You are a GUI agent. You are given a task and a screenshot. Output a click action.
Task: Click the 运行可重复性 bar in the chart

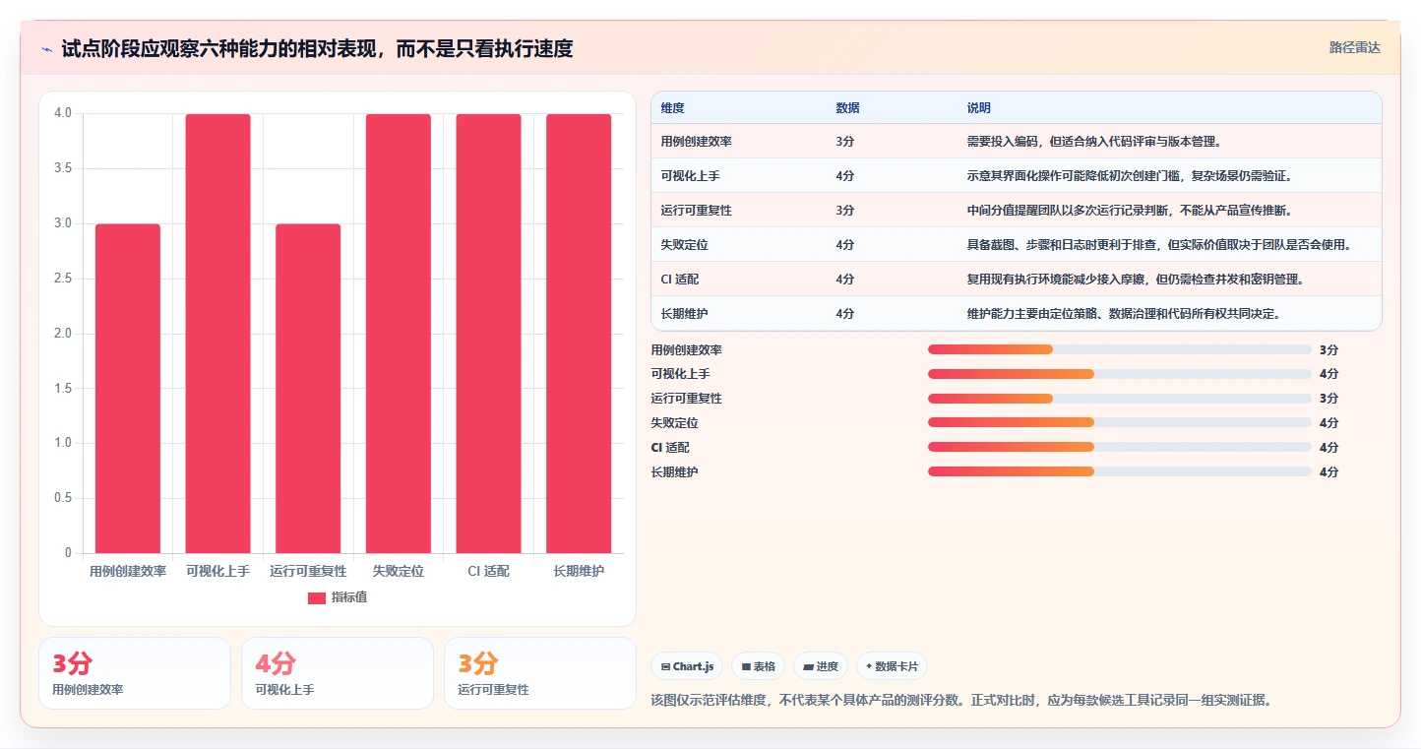[308, 388]
